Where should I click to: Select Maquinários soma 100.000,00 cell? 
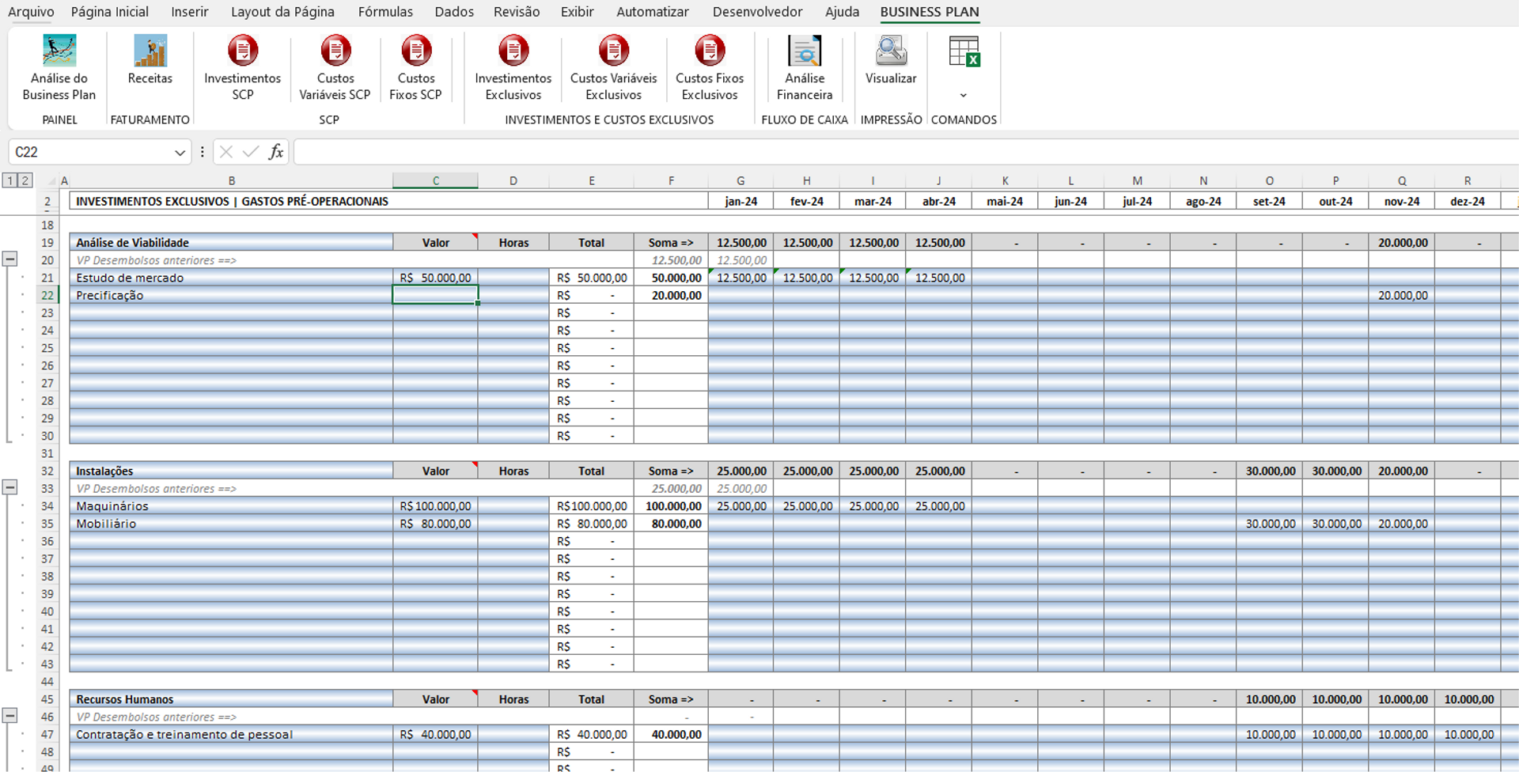tap(671, 506)
